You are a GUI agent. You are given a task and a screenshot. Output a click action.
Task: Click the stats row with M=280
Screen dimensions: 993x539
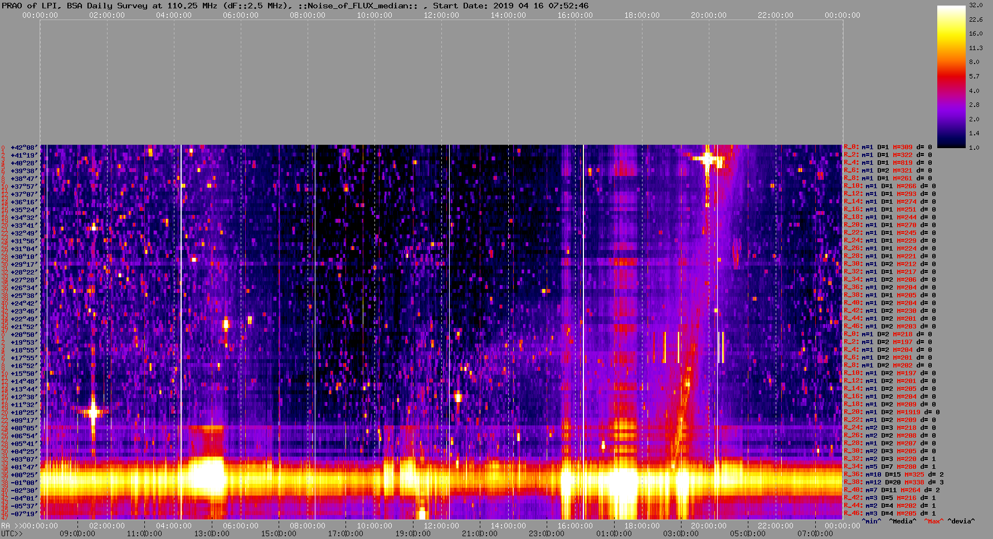tap(890, 467)
